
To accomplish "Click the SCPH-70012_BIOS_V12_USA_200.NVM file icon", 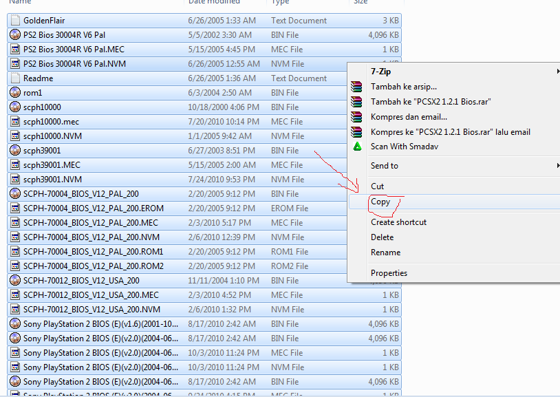I will [15, 309].
